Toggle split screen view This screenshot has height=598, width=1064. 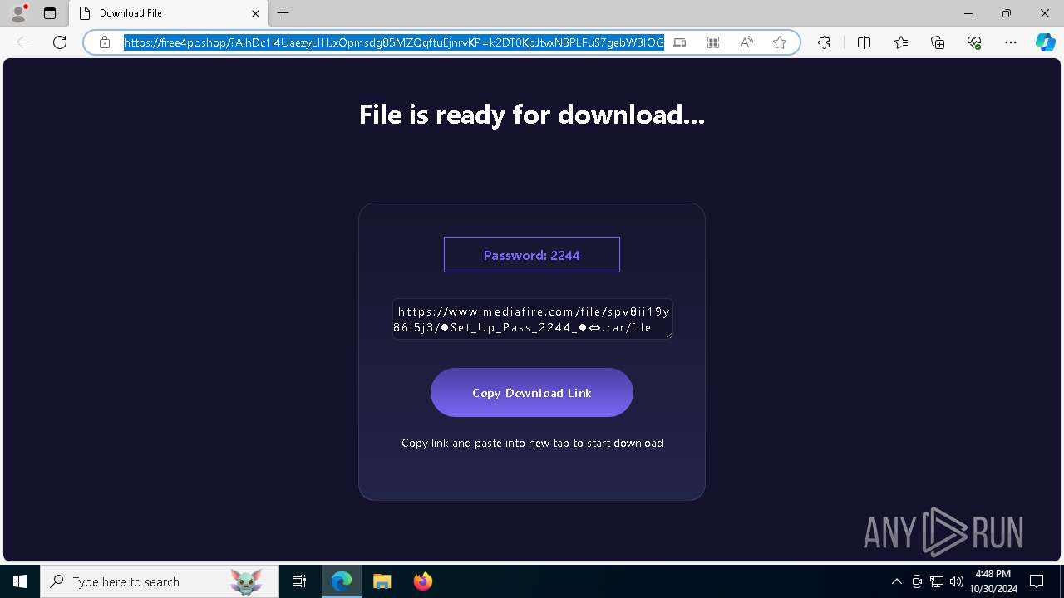864,42
